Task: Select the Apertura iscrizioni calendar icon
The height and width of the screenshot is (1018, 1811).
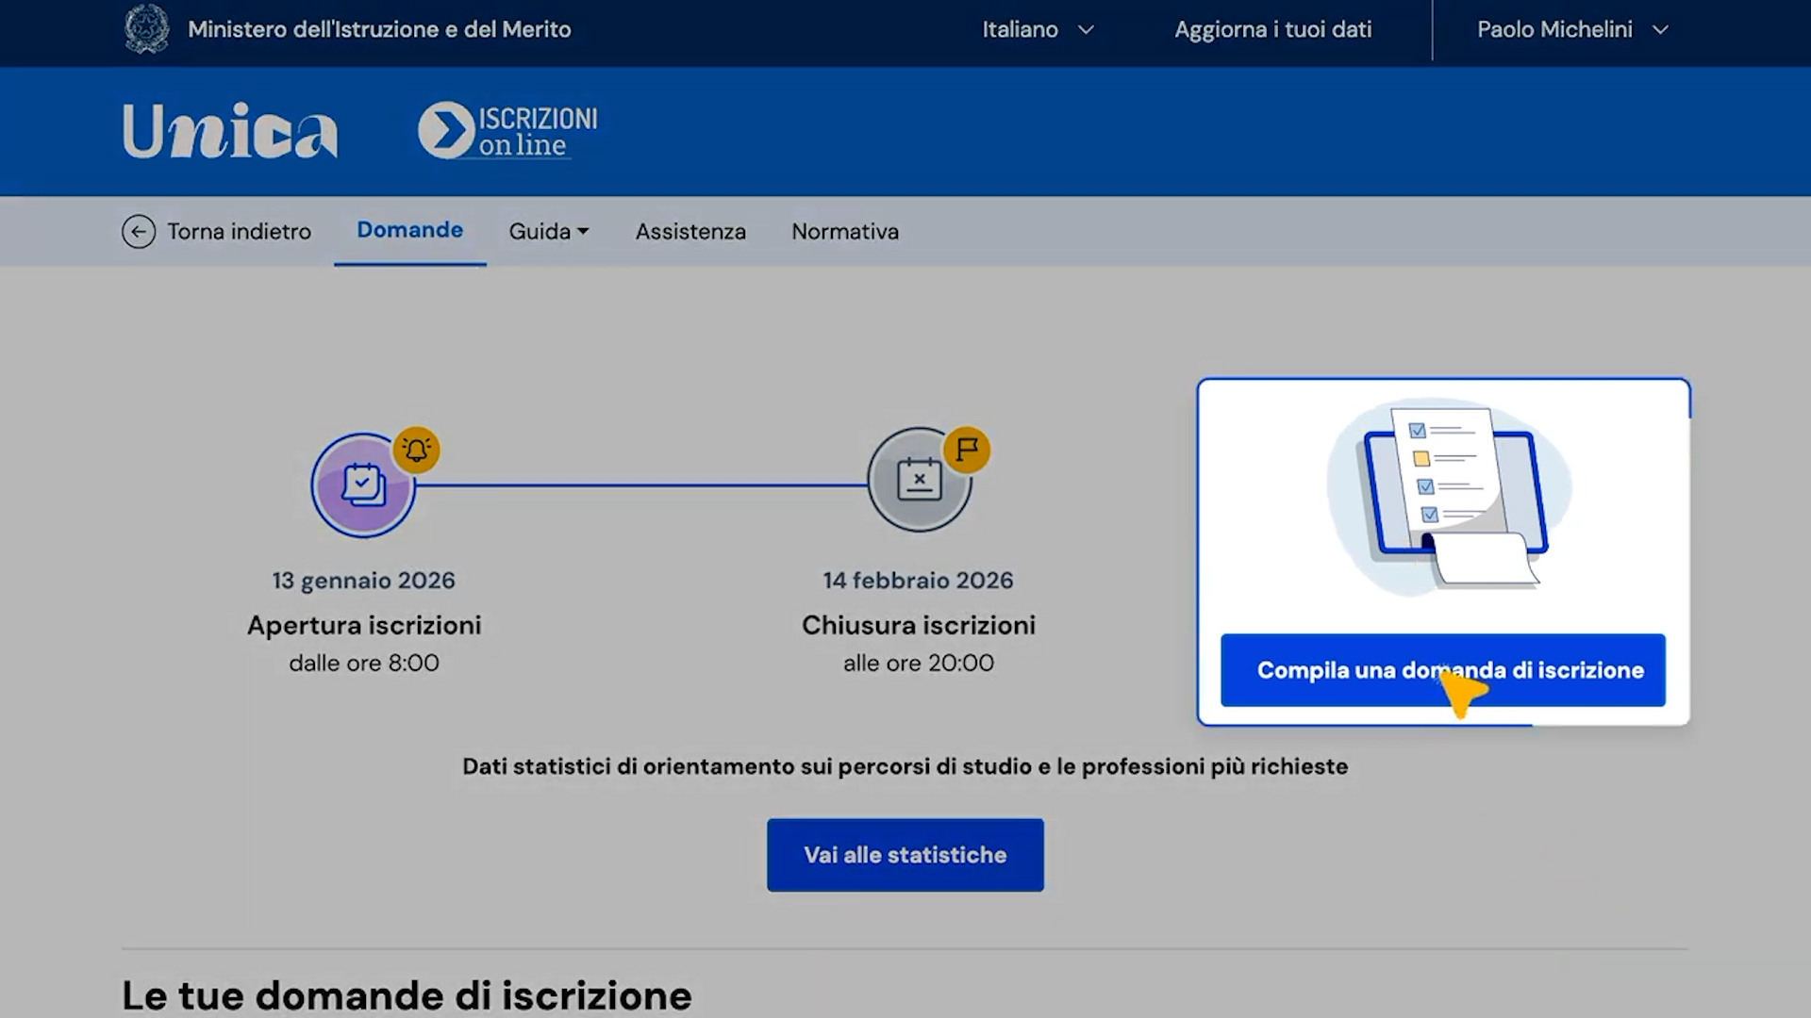Action: click(363, 484)
